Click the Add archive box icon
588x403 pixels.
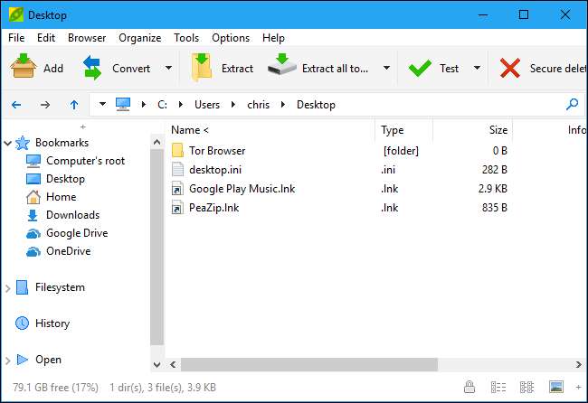click(x=24, y=66)
